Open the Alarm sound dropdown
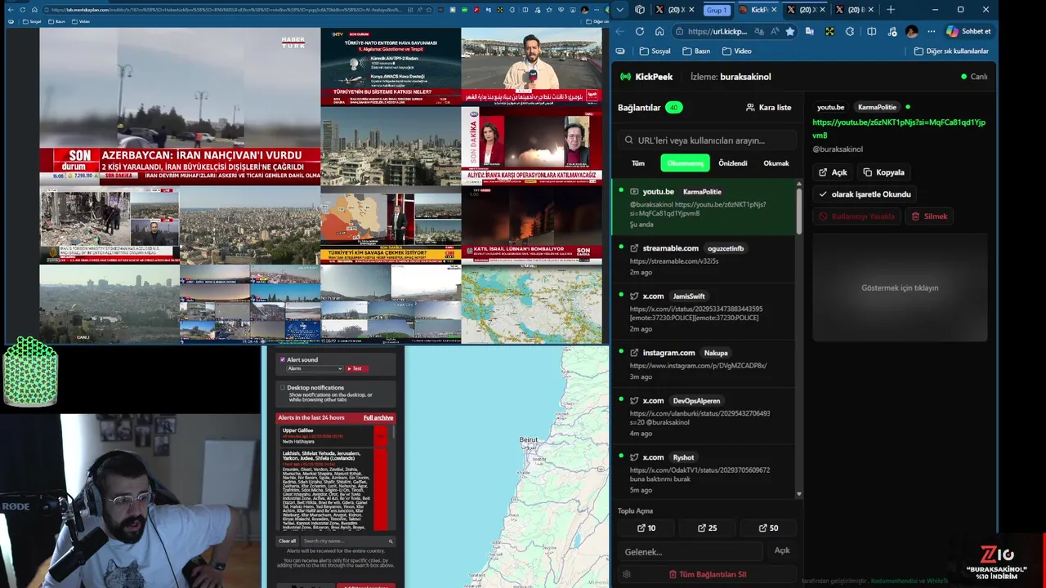Viewport: 1046px width, 588px height. click(x=314, y=368)
